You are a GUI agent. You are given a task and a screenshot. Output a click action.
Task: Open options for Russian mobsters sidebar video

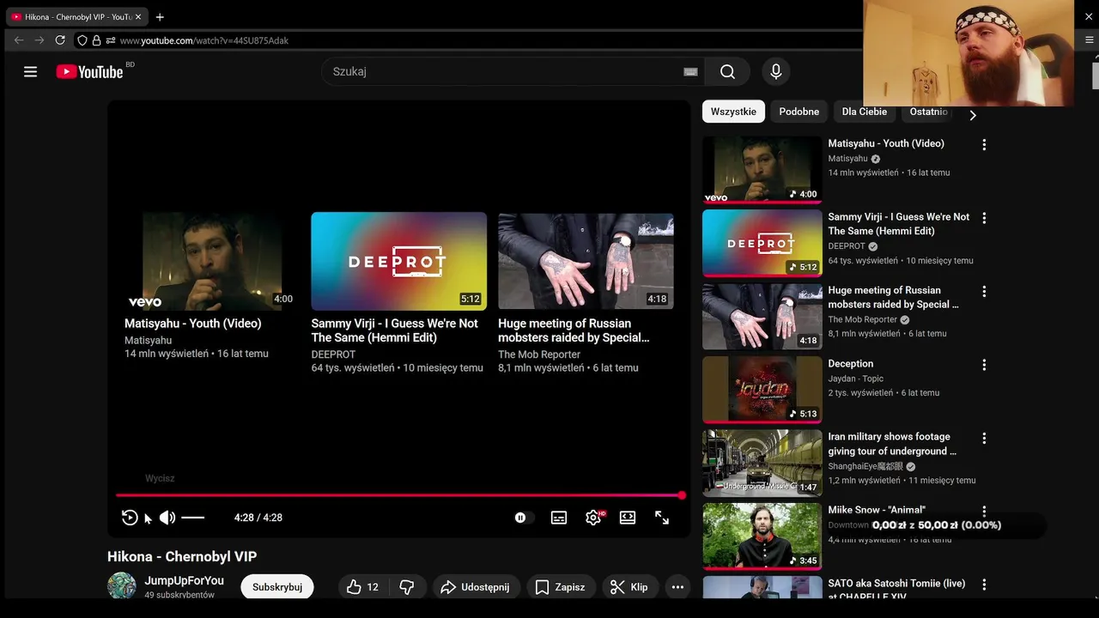tap(984, 292)
